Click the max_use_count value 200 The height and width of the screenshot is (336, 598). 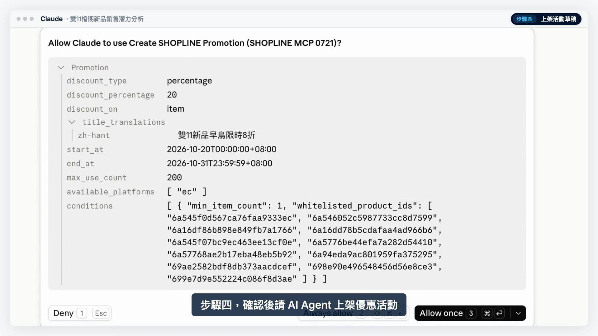coord(174,177)
